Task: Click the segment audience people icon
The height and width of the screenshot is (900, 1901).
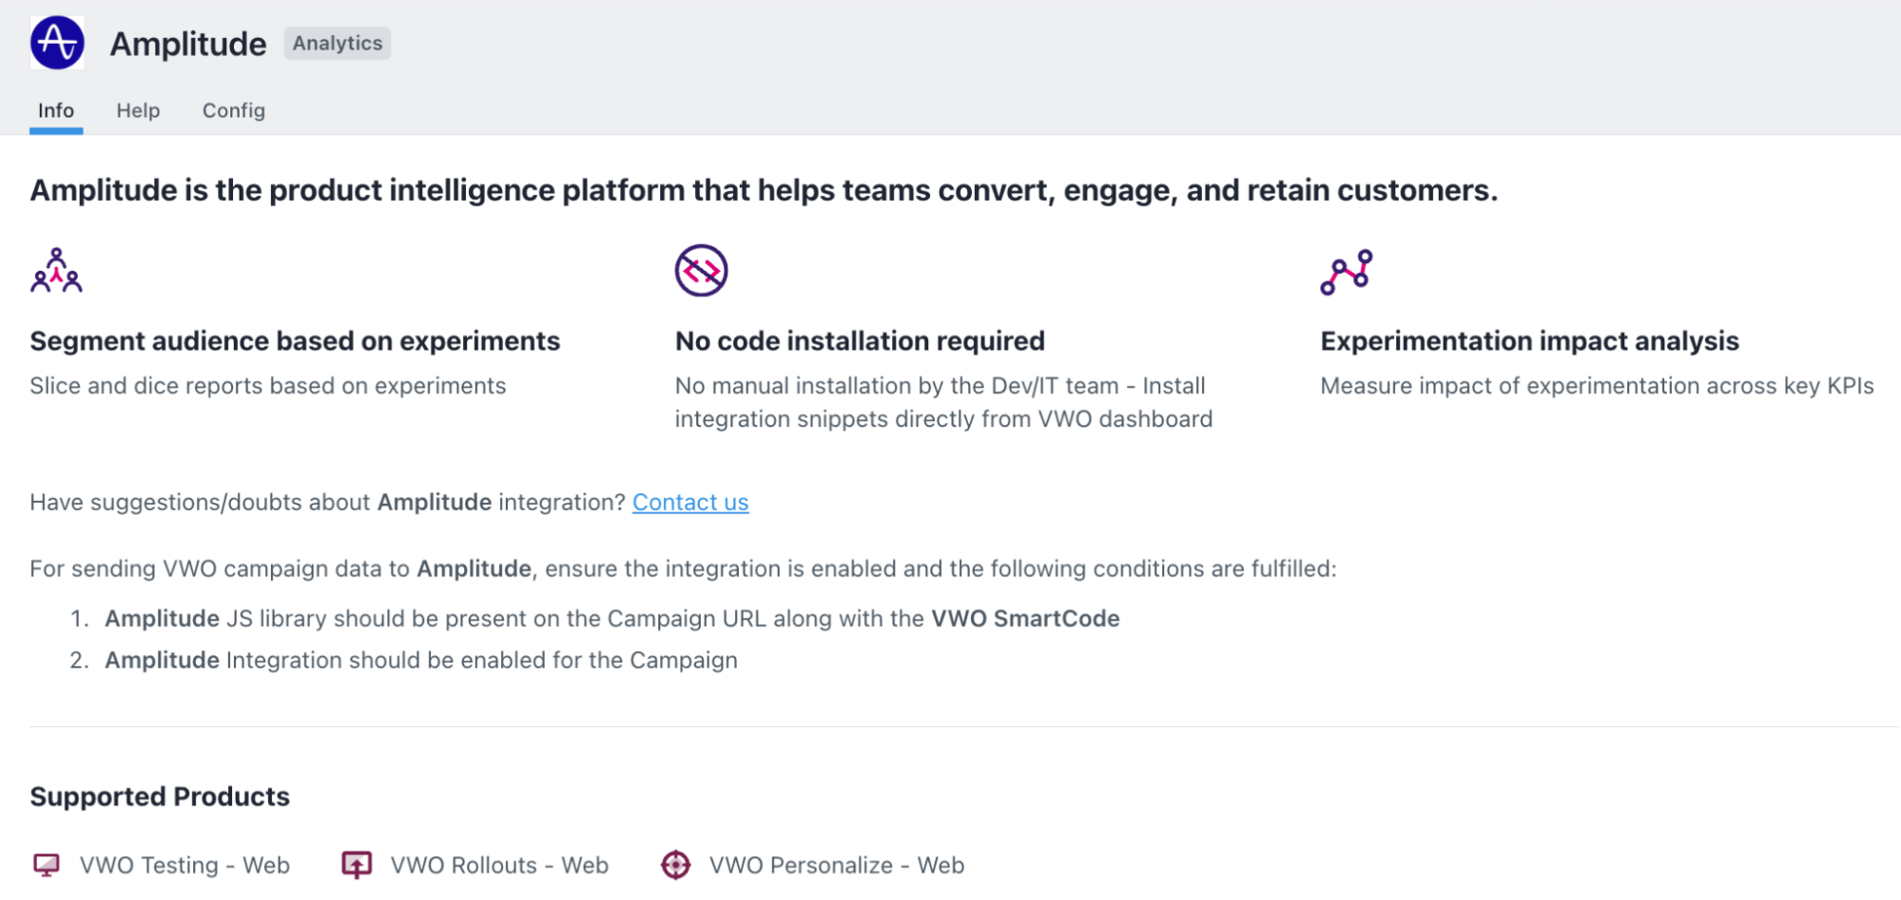Action: coord(56,271)
